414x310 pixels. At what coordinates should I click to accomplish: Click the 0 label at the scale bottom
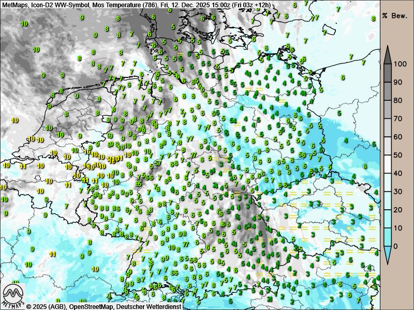click(396, 246)
